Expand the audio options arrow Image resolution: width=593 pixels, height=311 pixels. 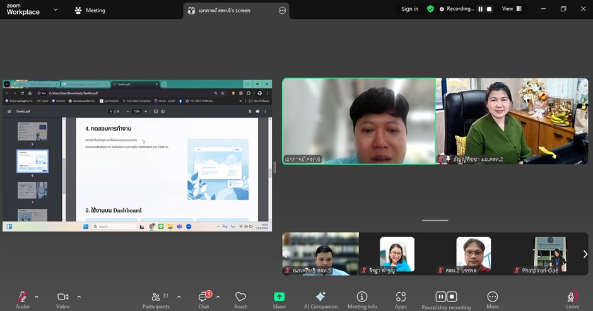36,296
